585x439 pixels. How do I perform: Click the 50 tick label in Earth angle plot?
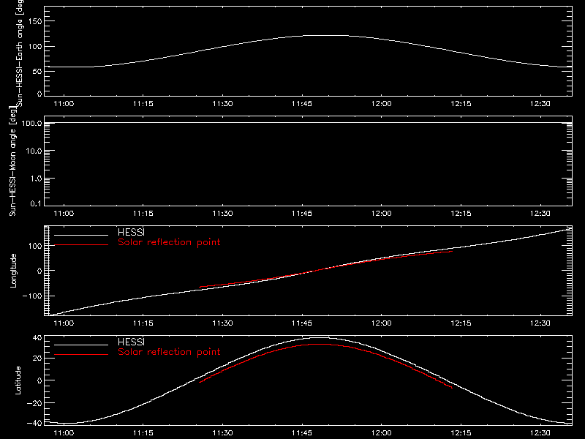click(37, 71)
